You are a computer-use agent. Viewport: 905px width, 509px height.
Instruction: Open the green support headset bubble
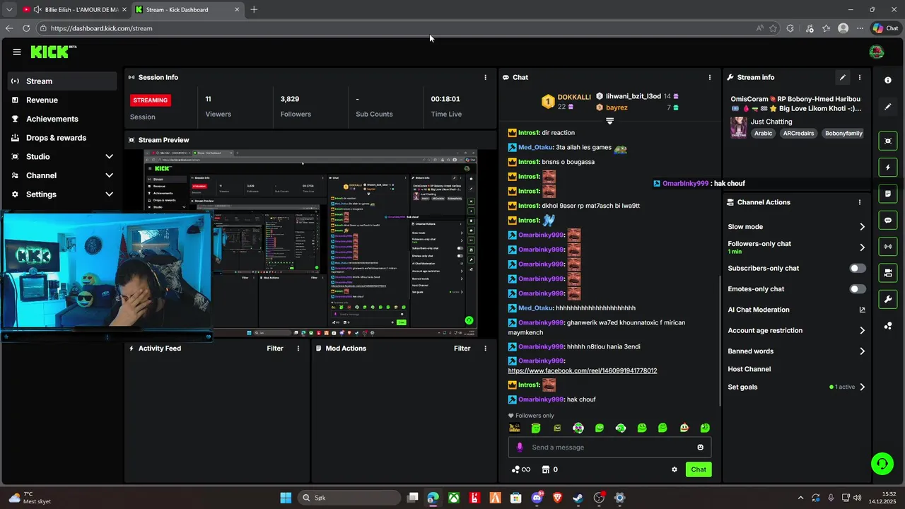[x=882, y=464]
